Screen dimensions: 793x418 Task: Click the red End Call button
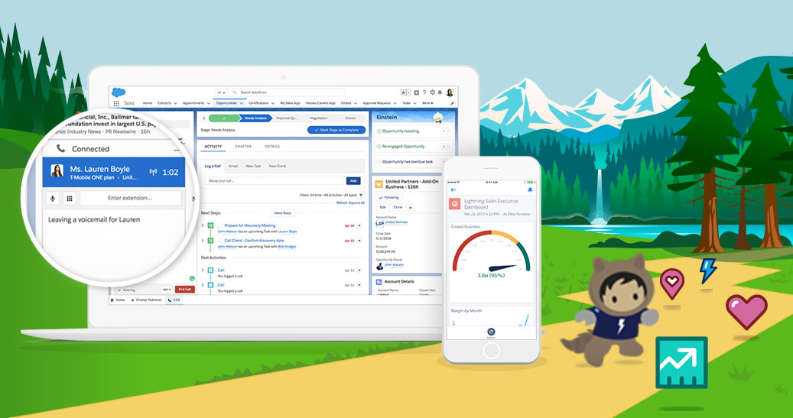(184, 290)
